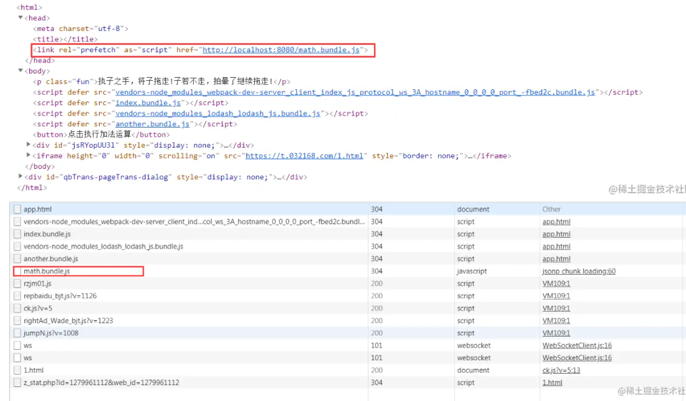Select the rzjm01.js network request
Viewport: 686px width, 401px height.
tap(347, 284)
